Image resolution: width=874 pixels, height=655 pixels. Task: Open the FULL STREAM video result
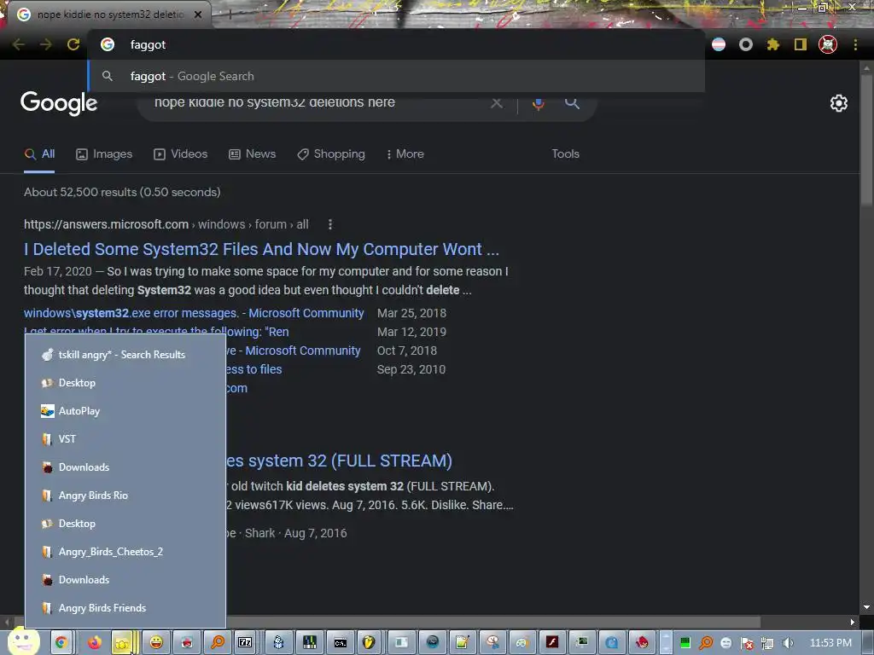[x=339, y=461]
